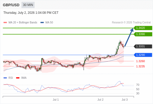The width and height of the screenshot is (153, 104).
Task: Click the 30 MIN timeframe button
Action: 28,5
